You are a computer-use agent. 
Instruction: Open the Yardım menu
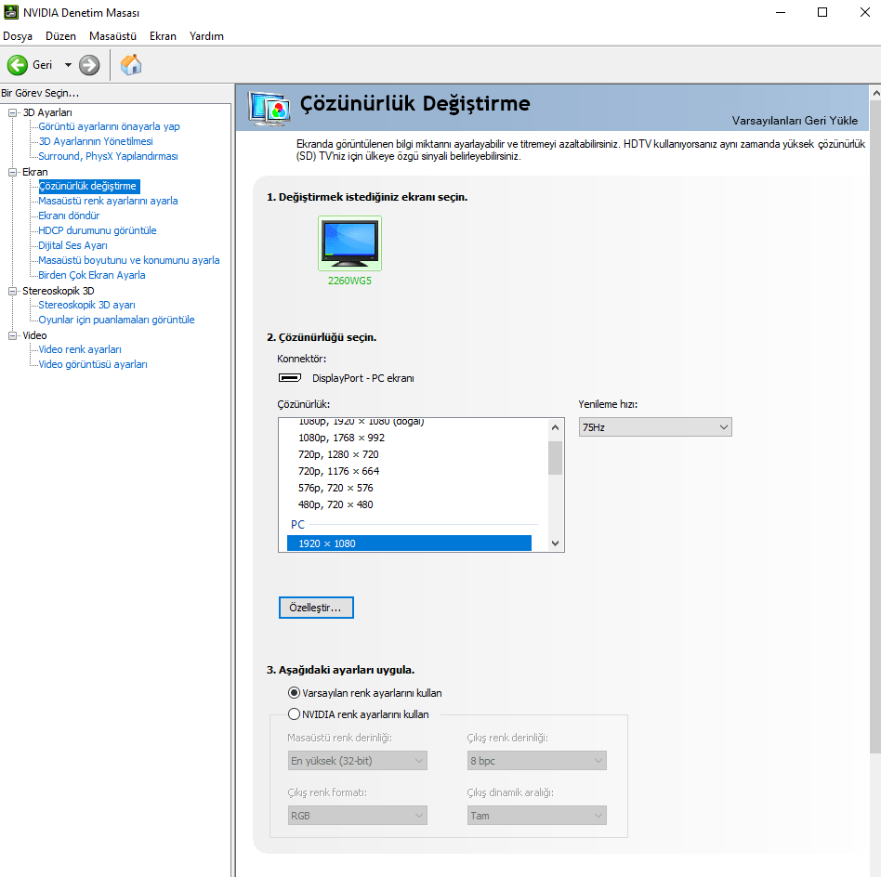tap(206, 36)
